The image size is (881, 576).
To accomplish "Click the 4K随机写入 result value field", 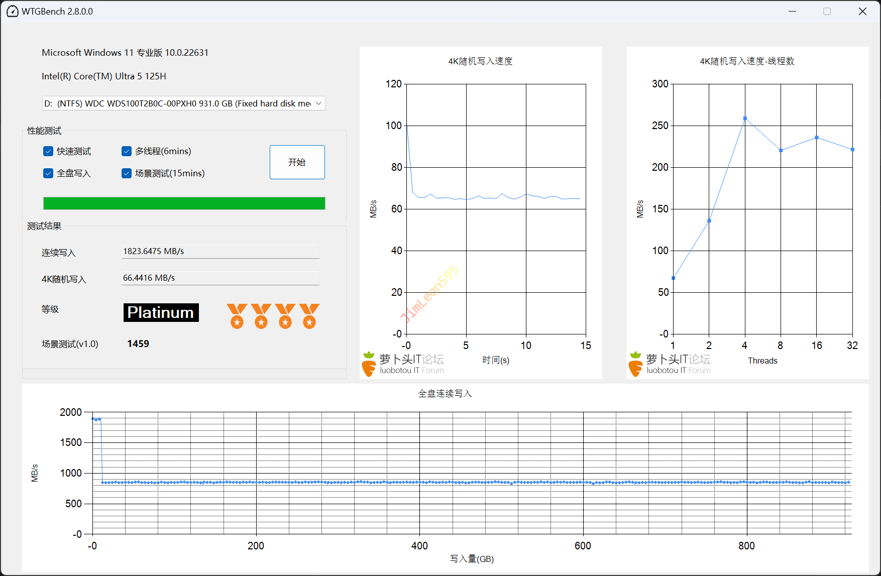I will 221,278.
